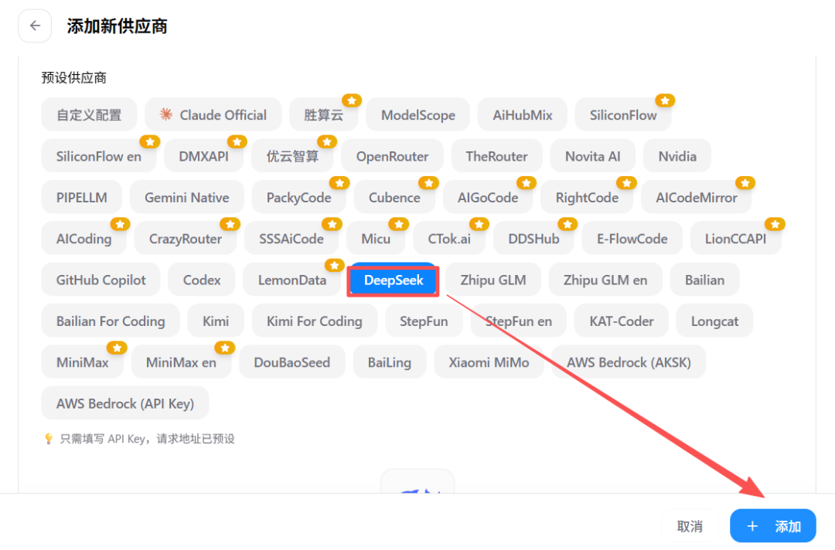Click the highlighted DeepSeek preset
This screenshot has height=550, width=835.
pyautogui.click(x=394, y=280)
